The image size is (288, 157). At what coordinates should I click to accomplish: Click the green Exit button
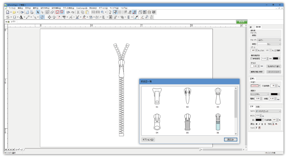coord(242,22)
